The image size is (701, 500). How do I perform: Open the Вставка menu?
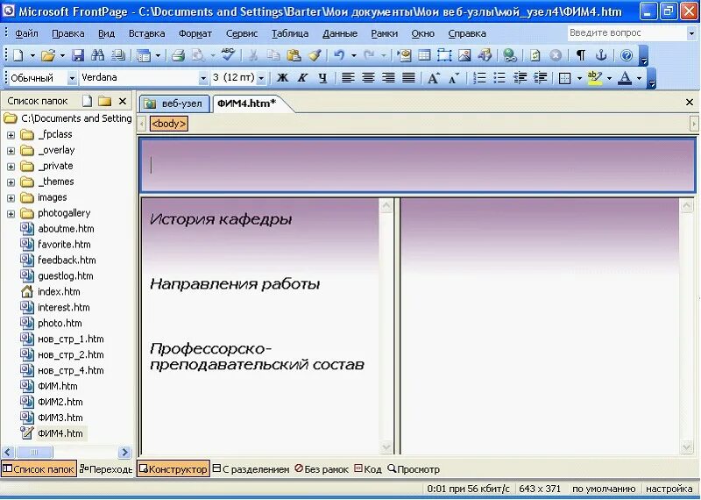pos(146,33)
